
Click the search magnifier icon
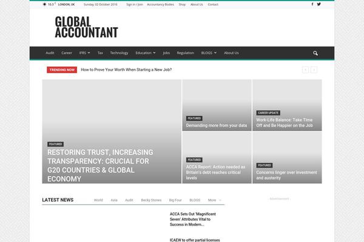315,53
